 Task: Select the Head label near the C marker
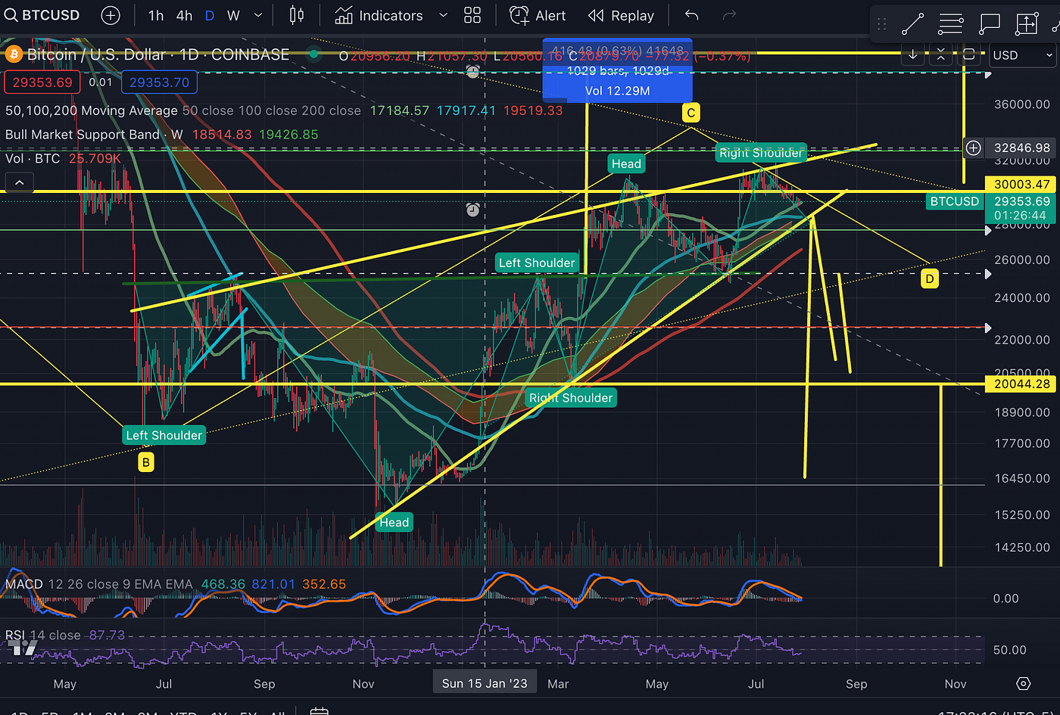[x=626, y=163]
